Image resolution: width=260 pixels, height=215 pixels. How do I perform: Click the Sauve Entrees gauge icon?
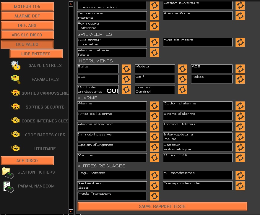pos(16,65)
